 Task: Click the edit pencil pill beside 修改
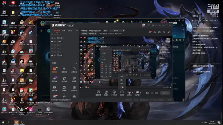[x=117, y=31]
